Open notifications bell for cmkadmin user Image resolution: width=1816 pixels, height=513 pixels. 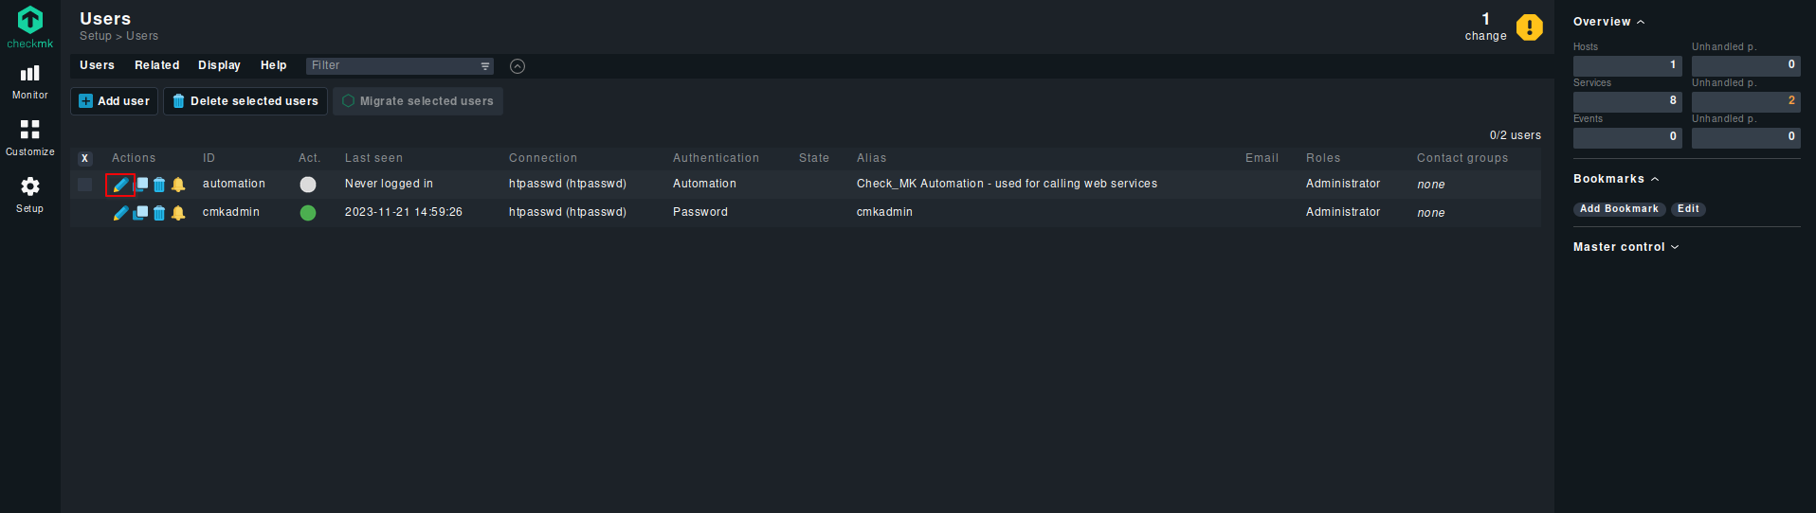coord(178,213)
